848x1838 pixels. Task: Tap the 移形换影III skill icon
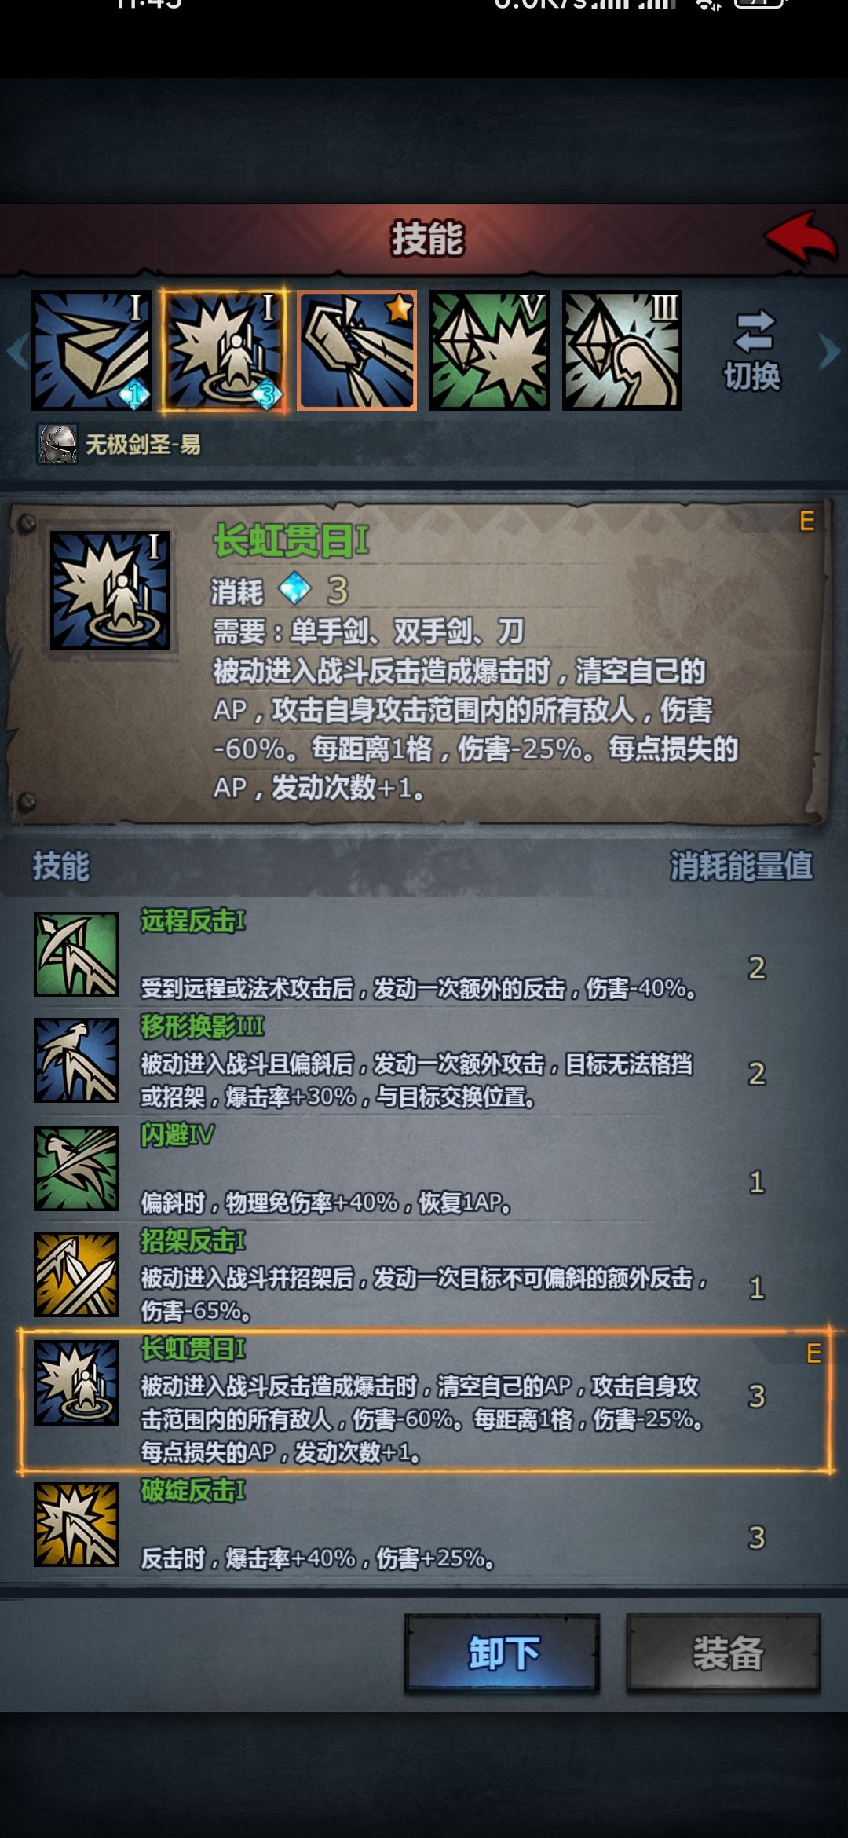[x=76, y=1060]
